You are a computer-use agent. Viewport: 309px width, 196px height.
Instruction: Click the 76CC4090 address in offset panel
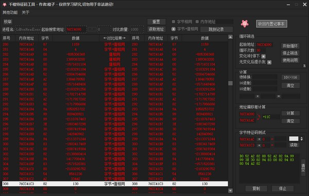(x=247, y=114)
